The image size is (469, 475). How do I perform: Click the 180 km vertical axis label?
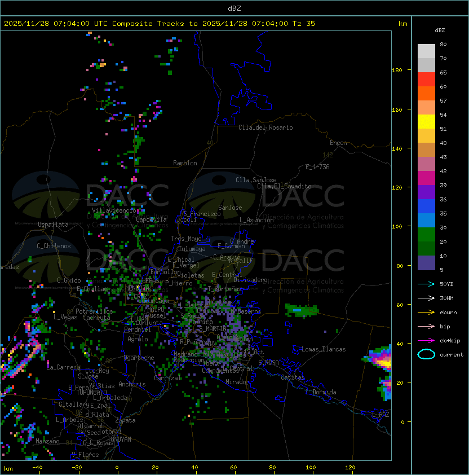pos(397,71)
